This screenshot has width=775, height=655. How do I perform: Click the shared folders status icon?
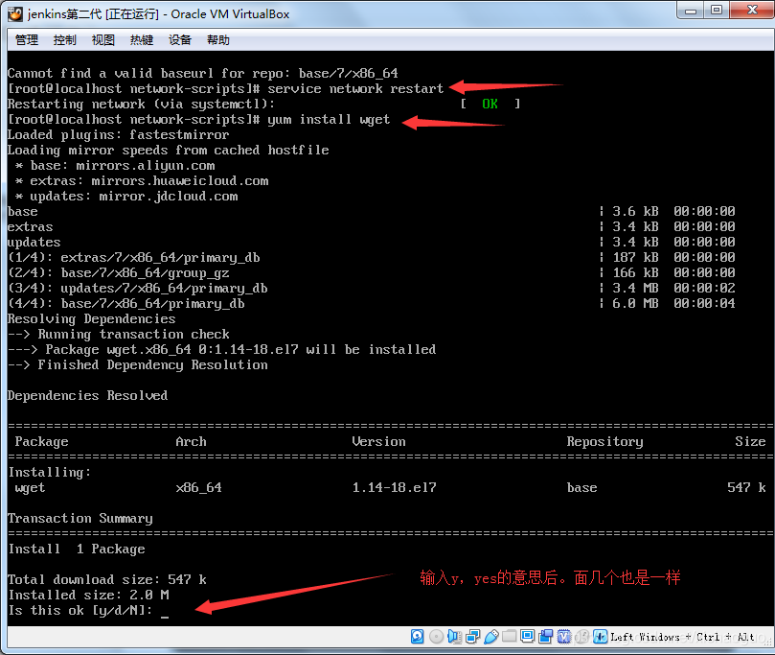pos(509,636)
